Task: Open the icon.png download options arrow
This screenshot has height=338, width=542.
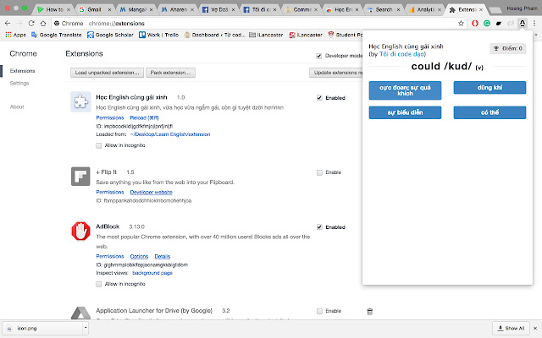Action: pyautogui.click(x=85, y=328)
